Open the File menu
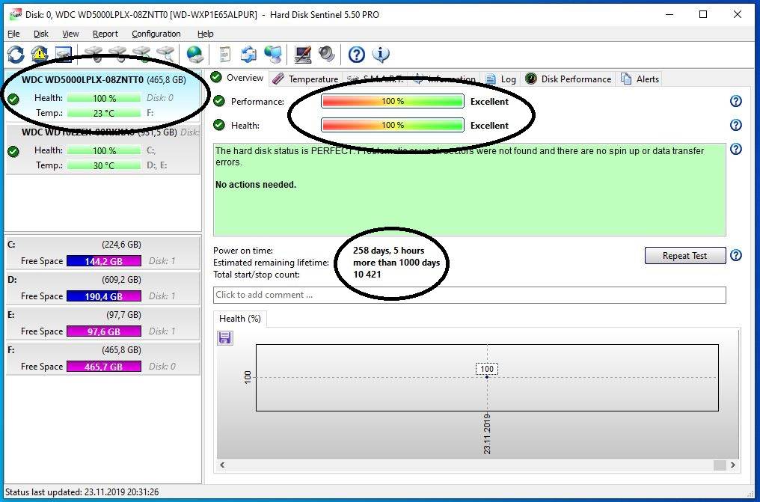The height and width of the screenshot is (502, 760). (13, 34)
